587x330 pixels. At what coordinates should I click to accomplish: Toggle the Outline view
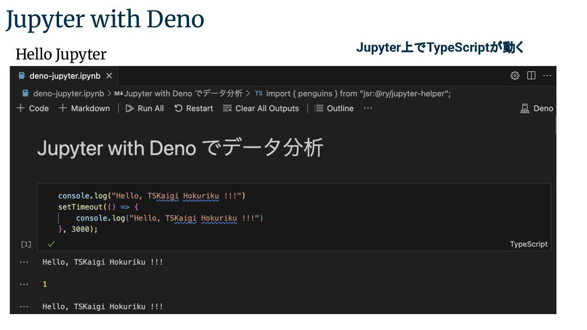pyautogui.click(x=334, y=108)
